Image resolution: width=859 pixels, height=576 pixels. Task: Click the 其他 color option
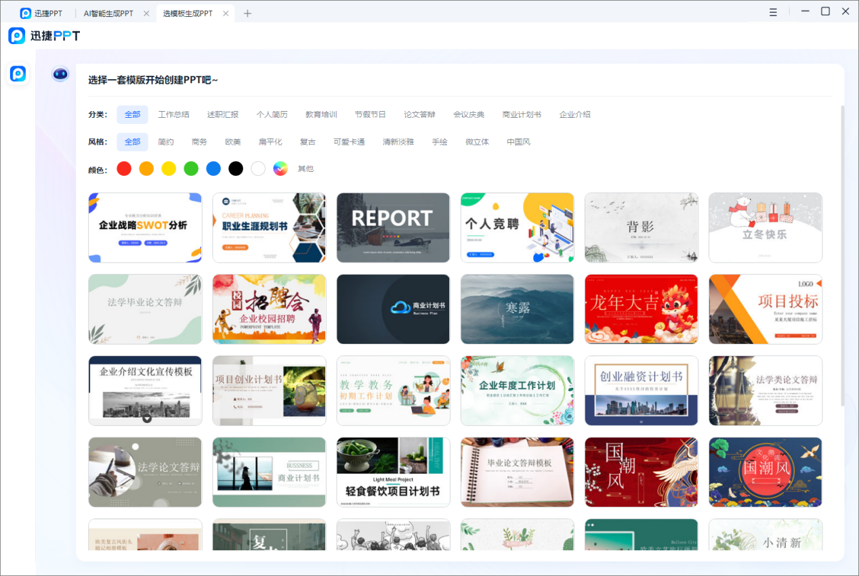point(306,169)
